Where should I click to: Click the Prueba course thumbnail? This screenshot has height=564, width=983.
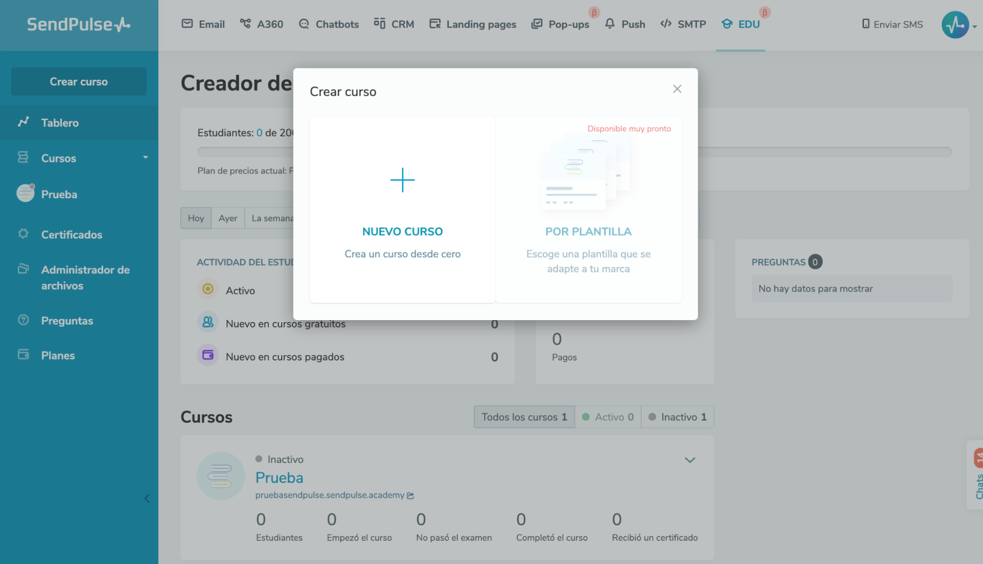click(221, 476)
